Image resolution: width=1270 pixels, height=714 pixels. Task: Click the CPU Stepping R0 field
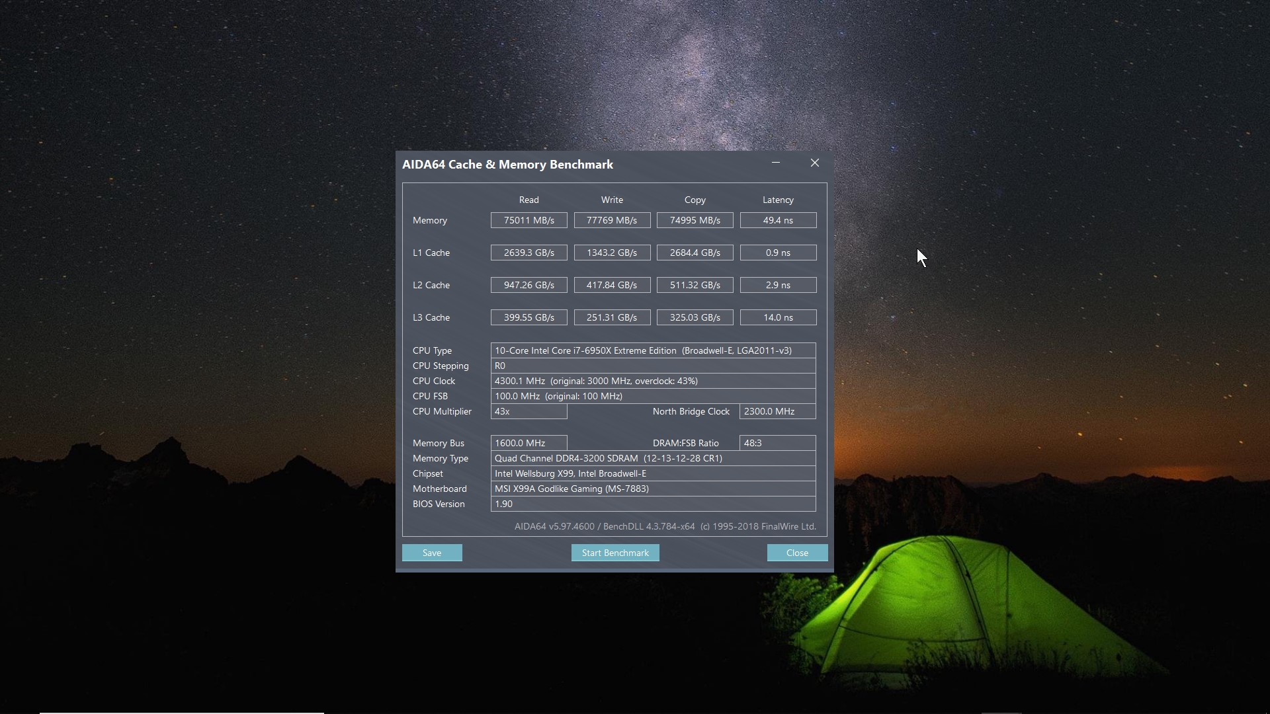653,366
